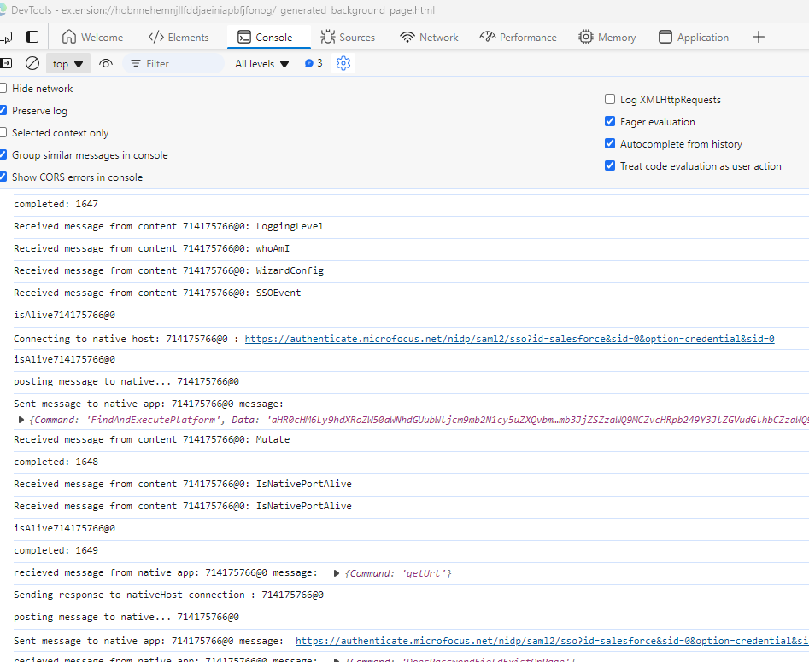Open the Sources tab
Image resolution: width=809 pixels, height=662 pixels.
pyautogui.click(x=348, y=37)
